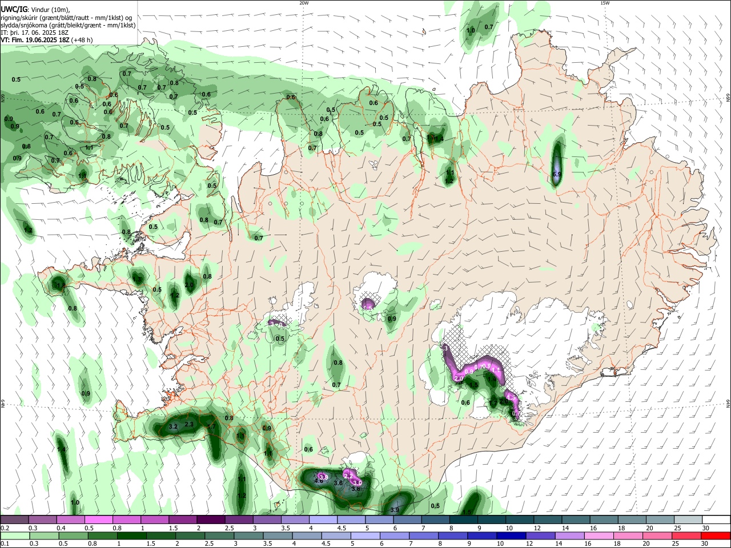Select the '3.2' rain value on southwest coast

pyautogui.click(x=174, y=426)
